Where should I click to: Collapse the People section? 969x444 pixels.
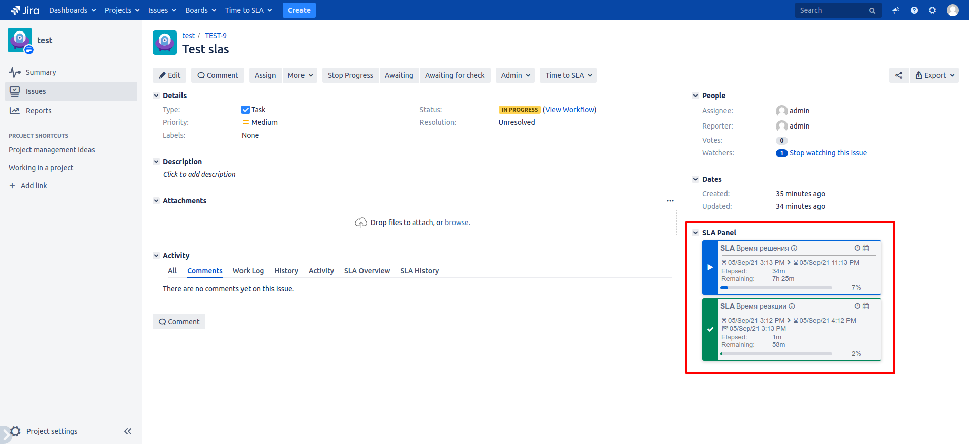tap(695, 96)
